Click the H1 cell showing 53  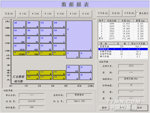[72, 69]
